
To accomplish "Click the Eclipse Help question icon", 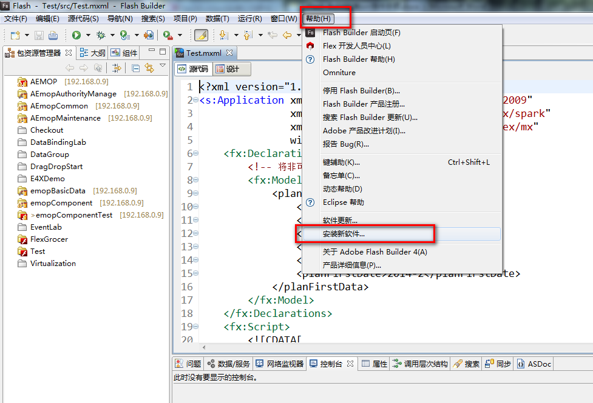I will tap(310, 202).
